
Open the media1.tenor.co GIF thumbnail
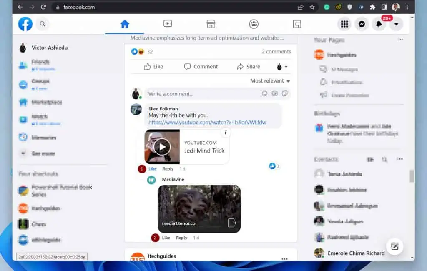(199, 209)
